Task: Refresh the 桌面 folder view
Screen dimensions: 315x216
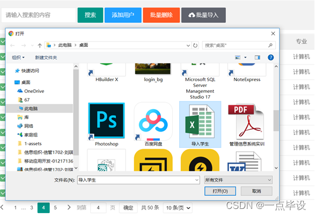Action: tap(195, 46)
